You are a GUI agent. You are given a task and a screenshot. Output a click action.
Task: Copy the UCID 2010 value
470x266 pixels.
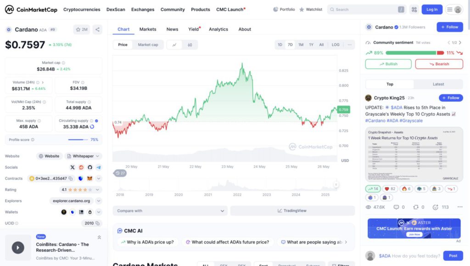coord(97,223)
